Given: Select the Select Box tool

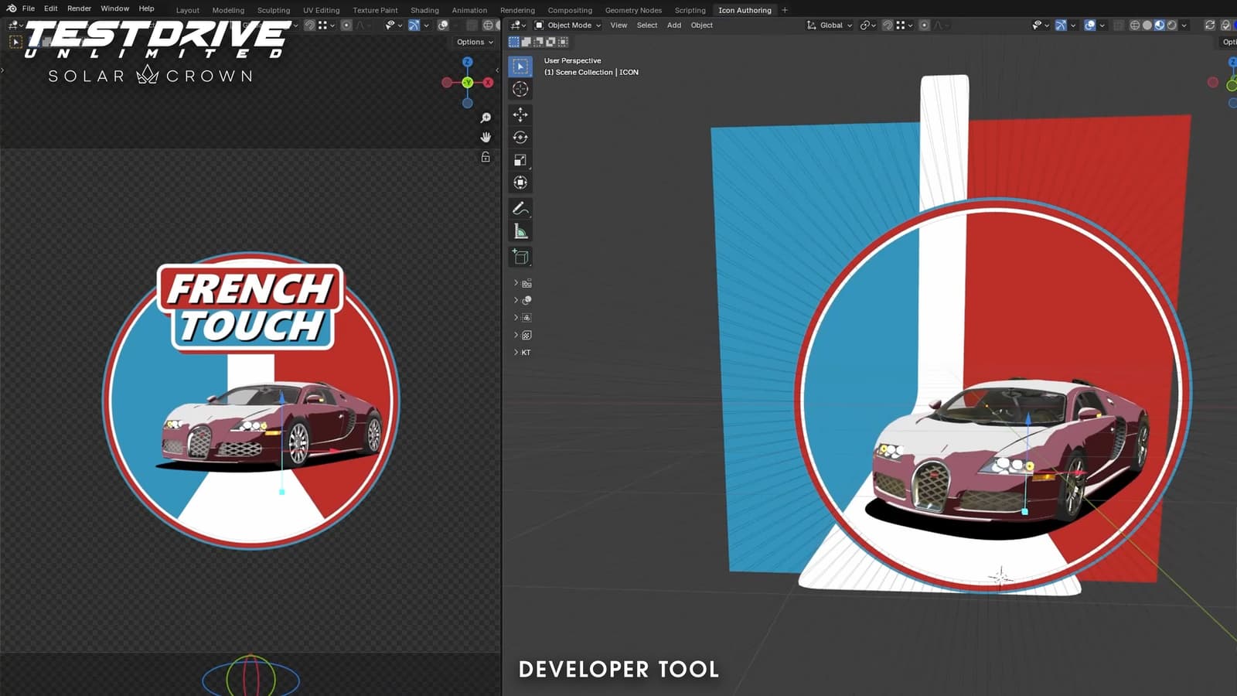Looking at the screenshot, I should point(520,67).
